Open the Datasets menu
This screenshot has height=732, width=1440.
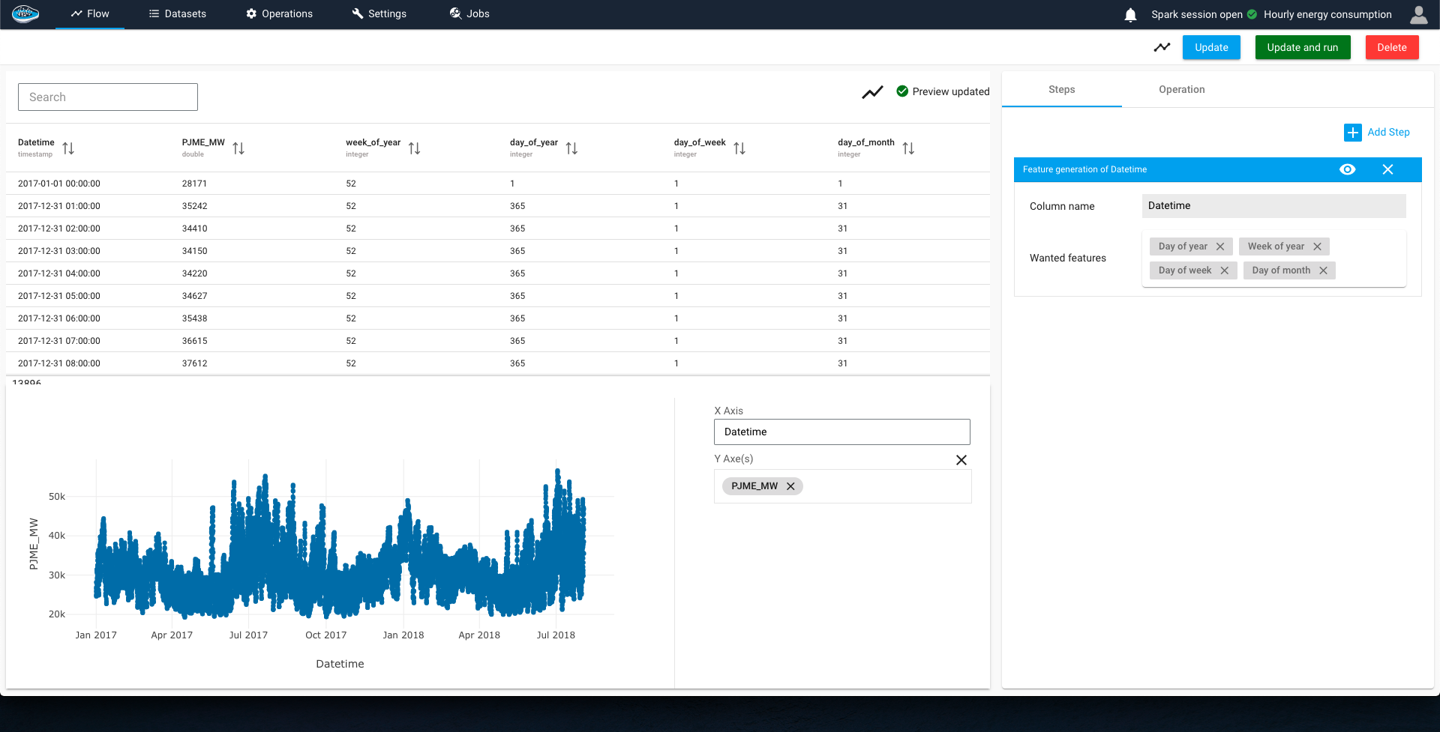tap(177, 13)
